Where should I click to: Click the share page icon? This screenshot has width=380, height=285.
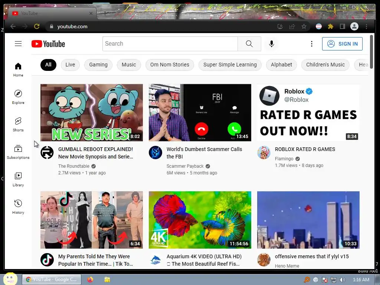click(x=292, y=26)
